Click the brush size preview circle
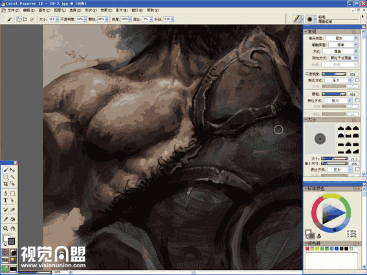The height and width of the screenshot is (275, 367). click(x=320, y=138)
